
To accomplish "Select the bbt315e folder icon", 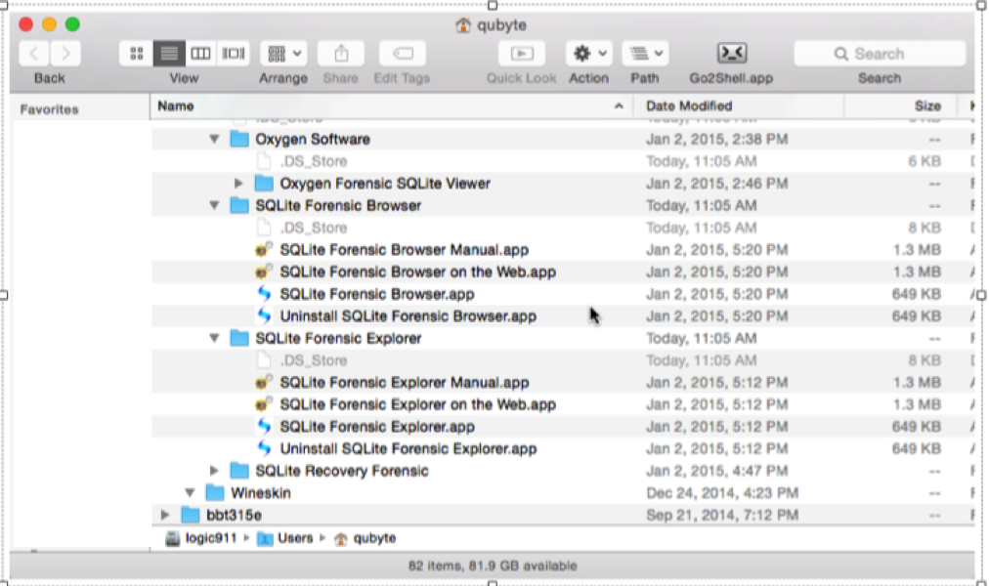I will 191,515.
